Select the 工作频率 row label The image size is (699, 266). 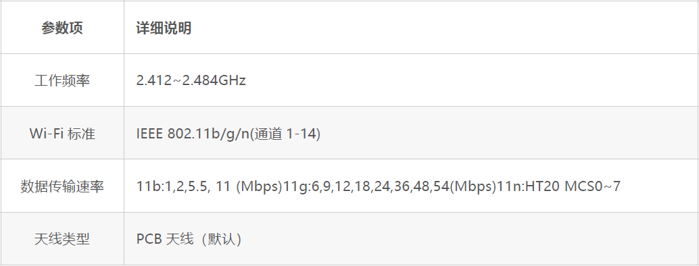point(62,80)
